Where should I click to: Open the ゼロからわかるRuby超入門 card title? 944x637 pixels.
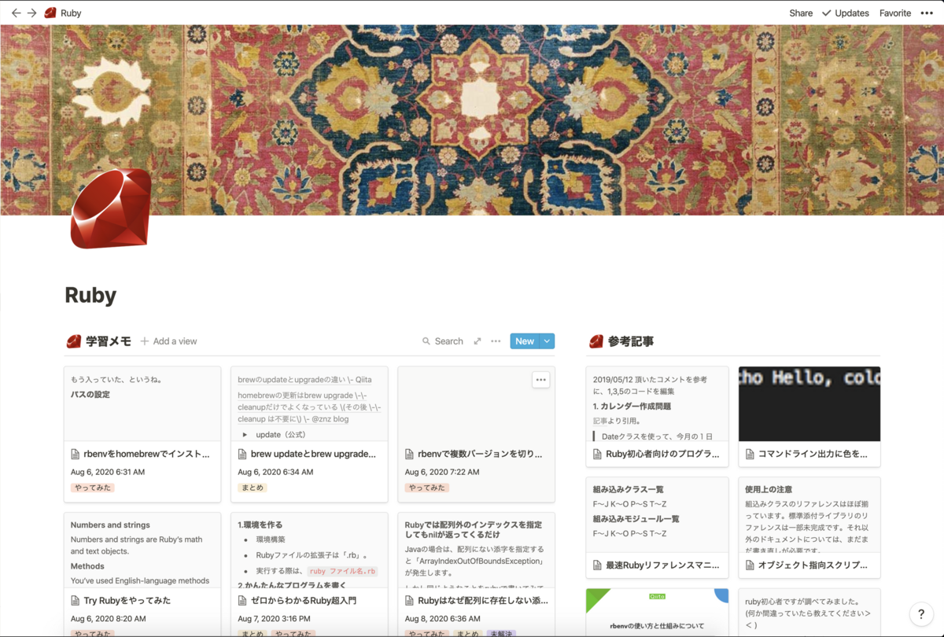point(304,600)
